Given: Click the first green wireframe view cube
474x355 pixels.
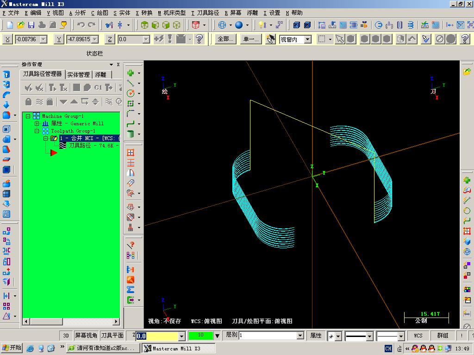Looking at the screenshot, I should click(144, 25).
